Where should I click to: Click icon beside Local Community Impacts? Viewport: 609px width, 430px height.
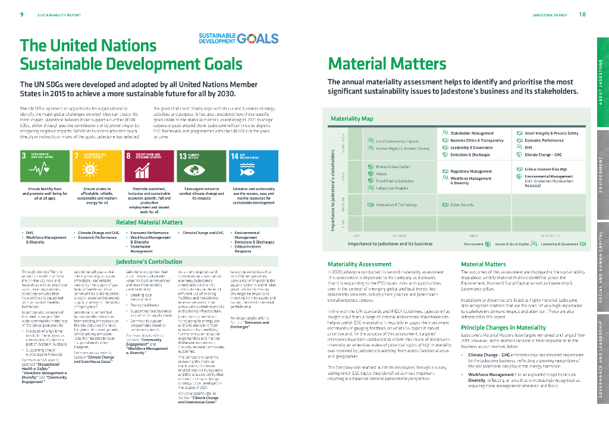point(371,141)
